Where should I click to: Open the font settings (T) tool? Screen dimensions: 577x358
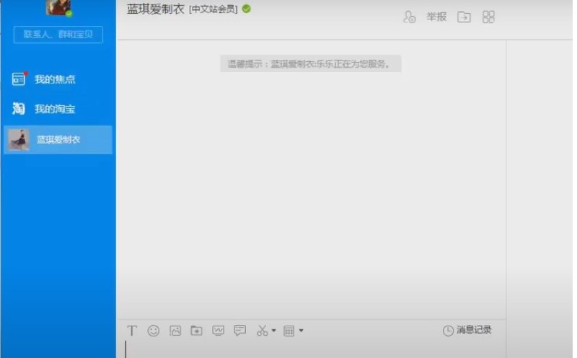[x=132, y=331]
